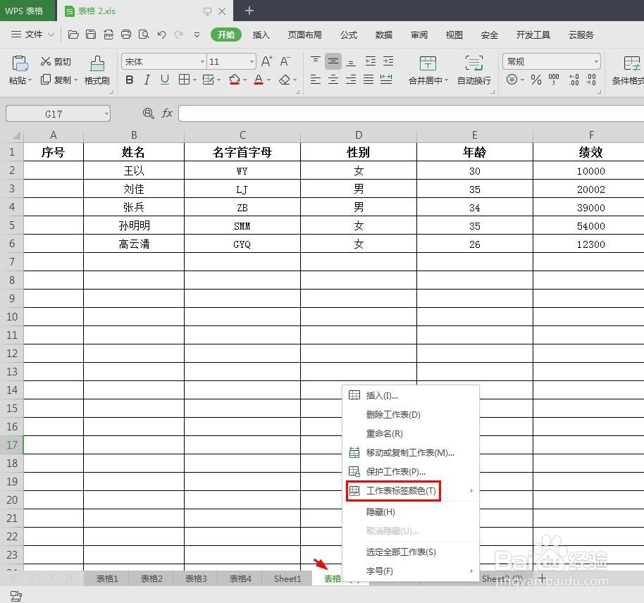This screenshot has height=603, width=644.
Task: Toggle Bold formatting
Action: (130, 80)
